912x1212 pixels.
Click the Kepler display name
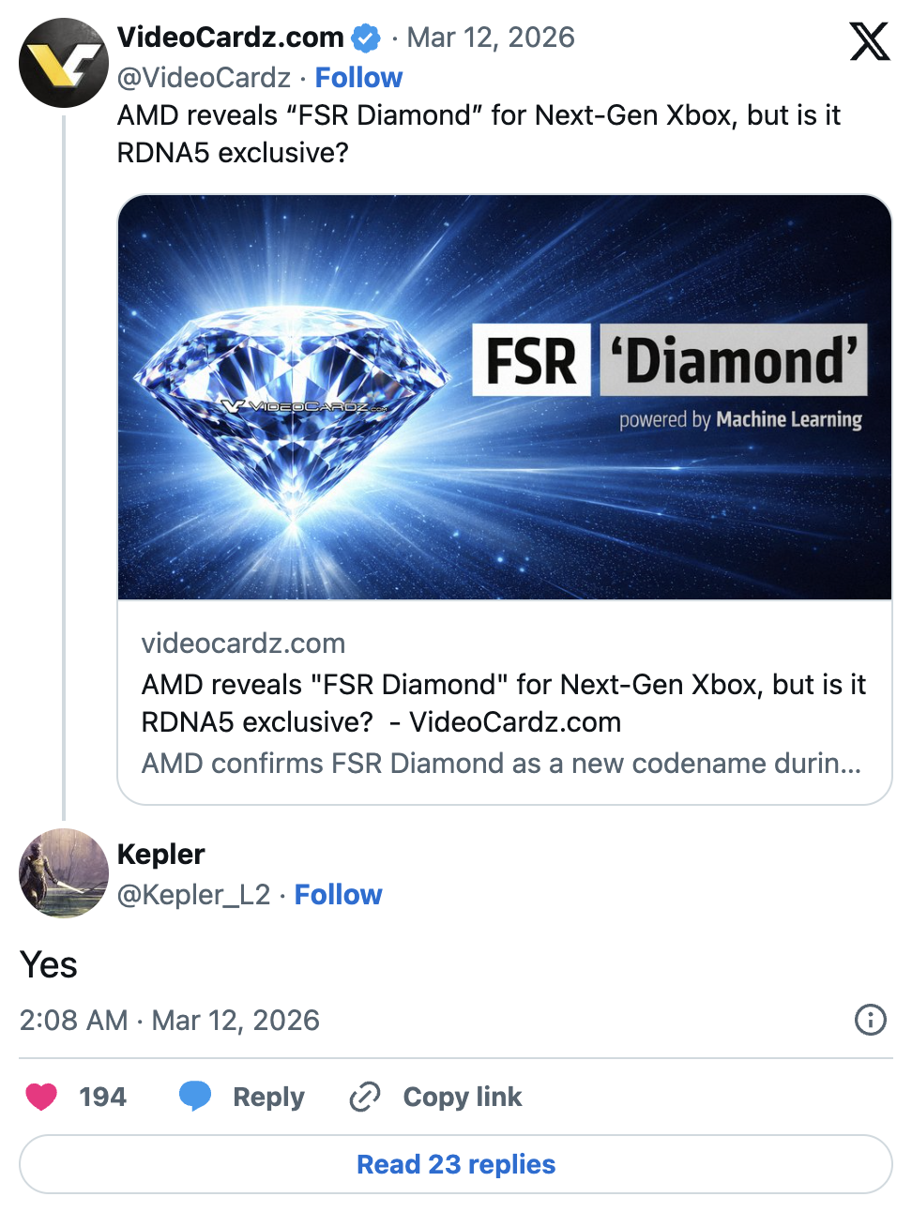coord(161,855)
